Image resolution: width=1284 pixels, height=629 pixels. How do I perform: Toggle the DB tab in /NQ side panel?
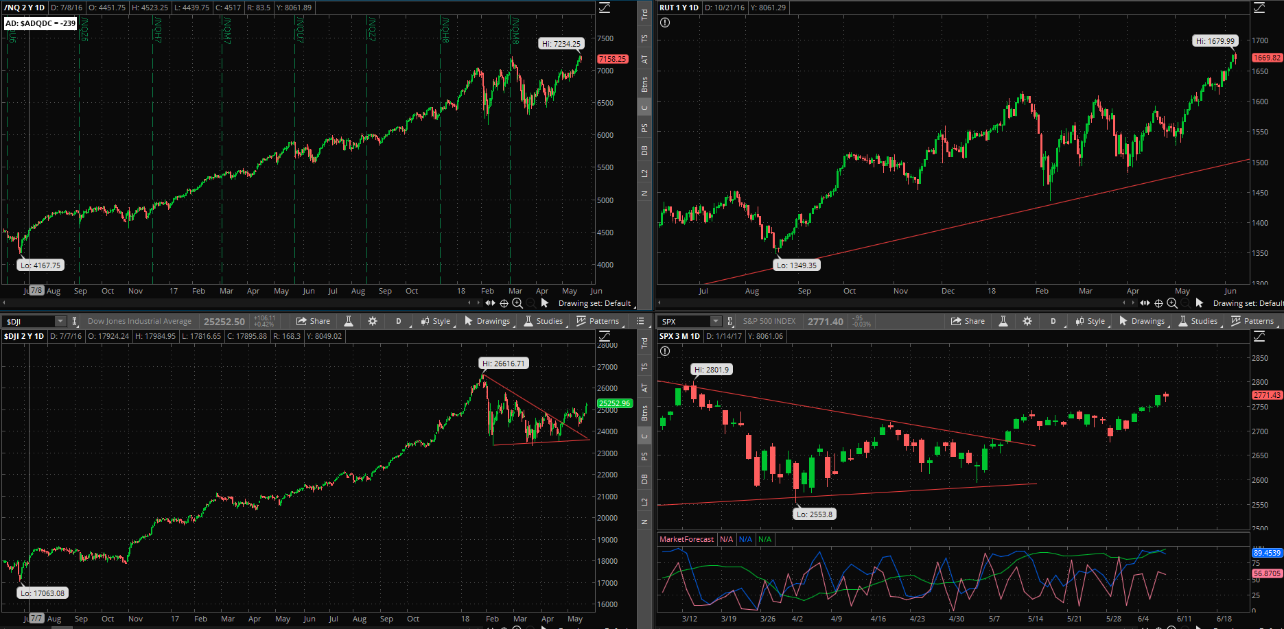(x=644, y=150)
